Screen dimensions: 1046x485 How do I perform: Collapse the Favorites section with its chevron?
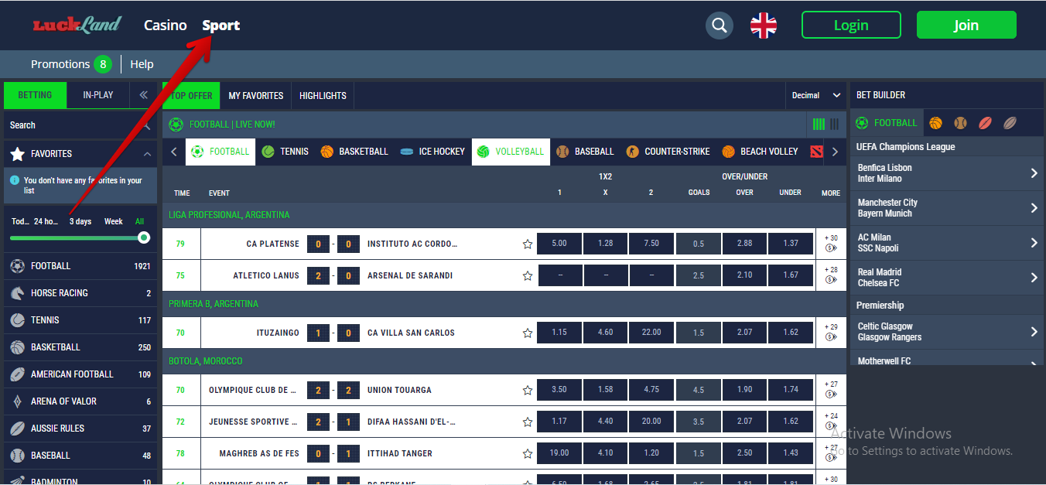coord(147,154)
